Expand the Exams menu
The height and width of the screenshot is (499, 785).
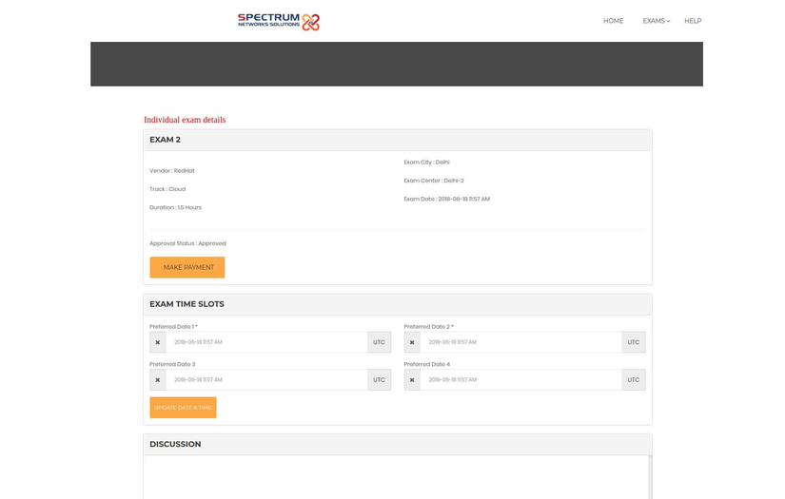click(657, 21)
